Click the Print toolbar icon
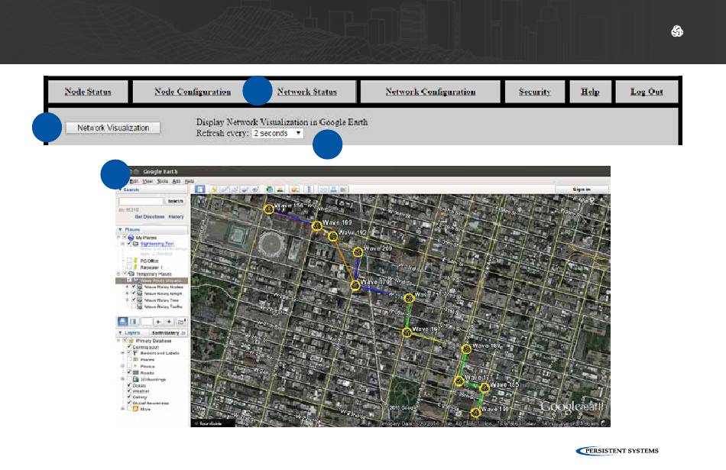Viewport: 726px width, 470px height. (333, 190)
